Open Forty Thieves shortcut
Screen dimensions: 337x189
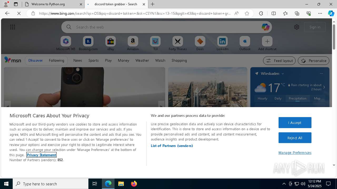click(x=178, y=44)
